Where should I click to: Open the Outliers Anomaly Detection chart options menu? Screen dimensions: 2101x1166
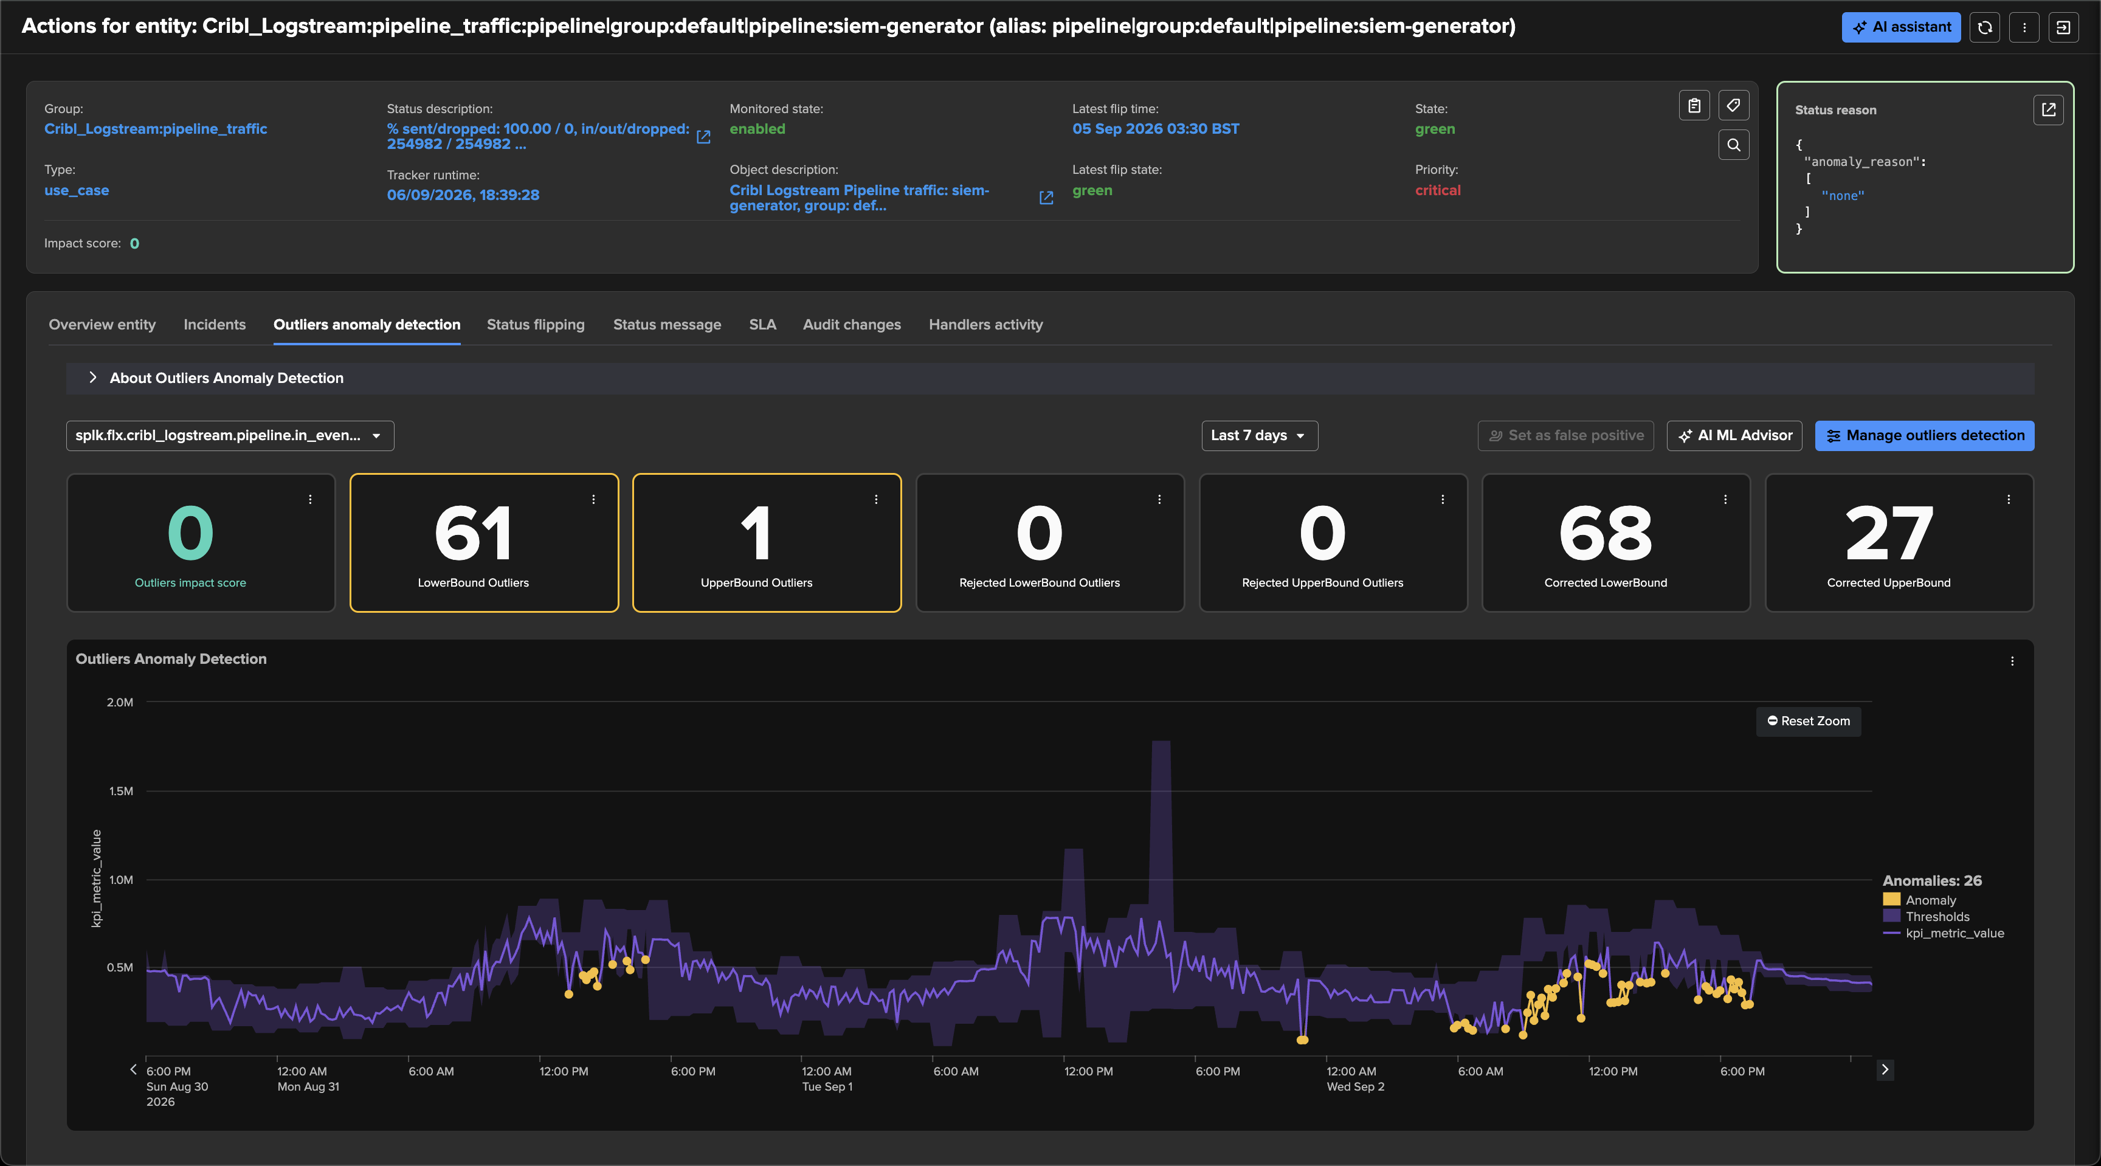click(x=2012, y=661)
